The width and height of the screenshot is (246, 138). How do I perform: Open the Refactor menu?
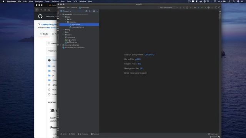point(55,2)
